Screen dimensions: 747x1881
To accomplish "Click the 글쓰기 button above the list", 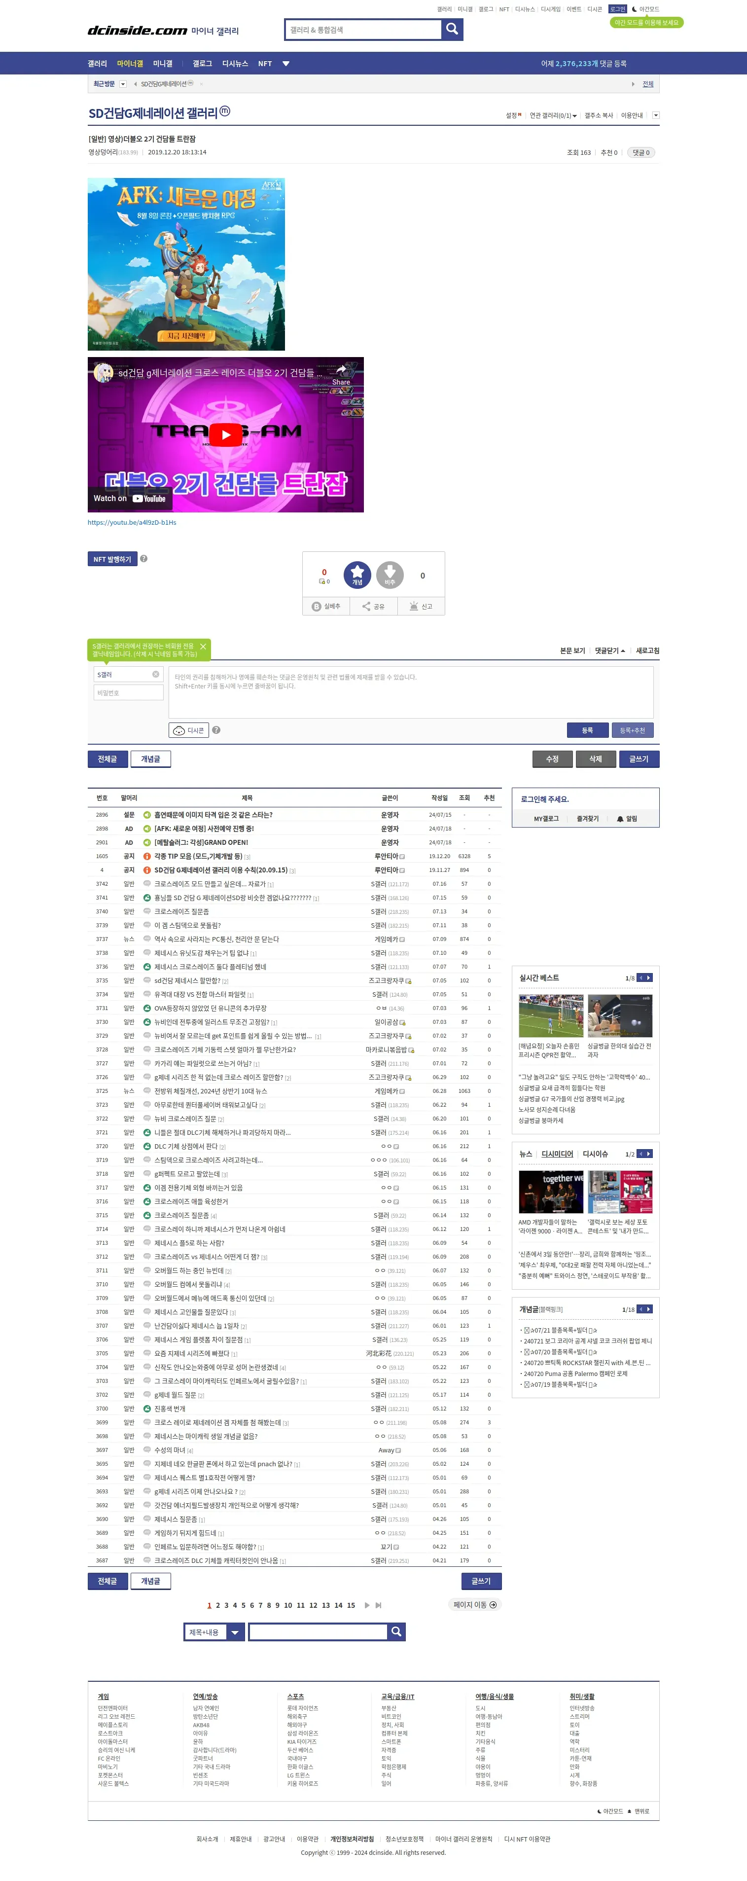I will tap(639, 759).
